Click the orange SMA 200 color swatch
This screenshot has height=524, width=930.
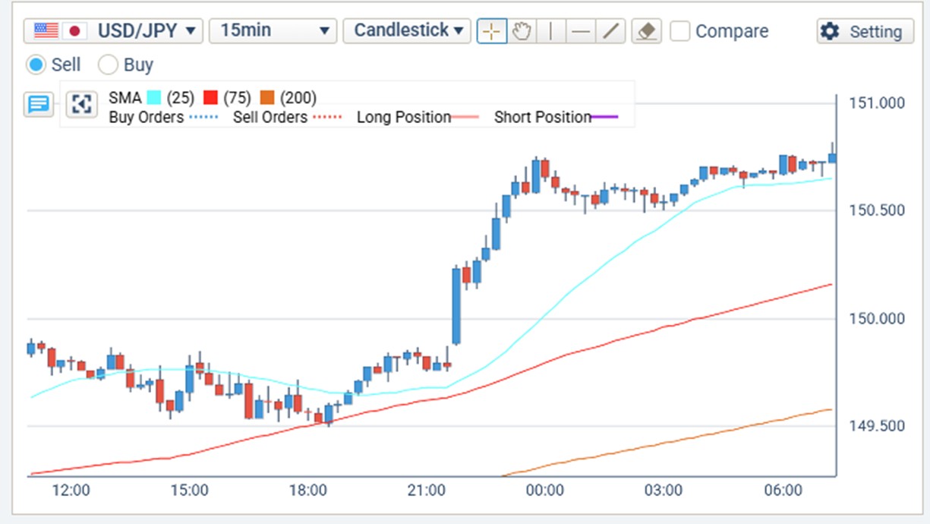[266, 97]
